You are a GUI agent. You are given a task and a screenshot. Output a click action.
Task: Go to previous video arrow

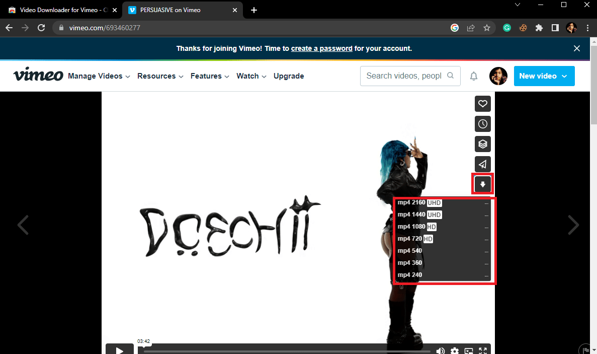[23, 225]
